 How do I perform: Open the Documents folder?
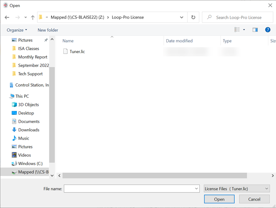[x=29, y=122]
